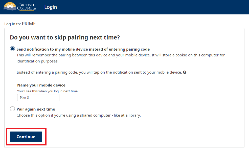Focus the mobile device name field containing Pixel 3
The width and height of the screenshot is (249, 151).
(x=38, y=98)
